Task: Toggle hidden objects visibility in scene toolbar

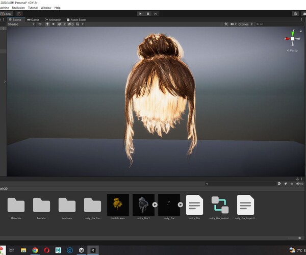Action: (x=70, y=24)
